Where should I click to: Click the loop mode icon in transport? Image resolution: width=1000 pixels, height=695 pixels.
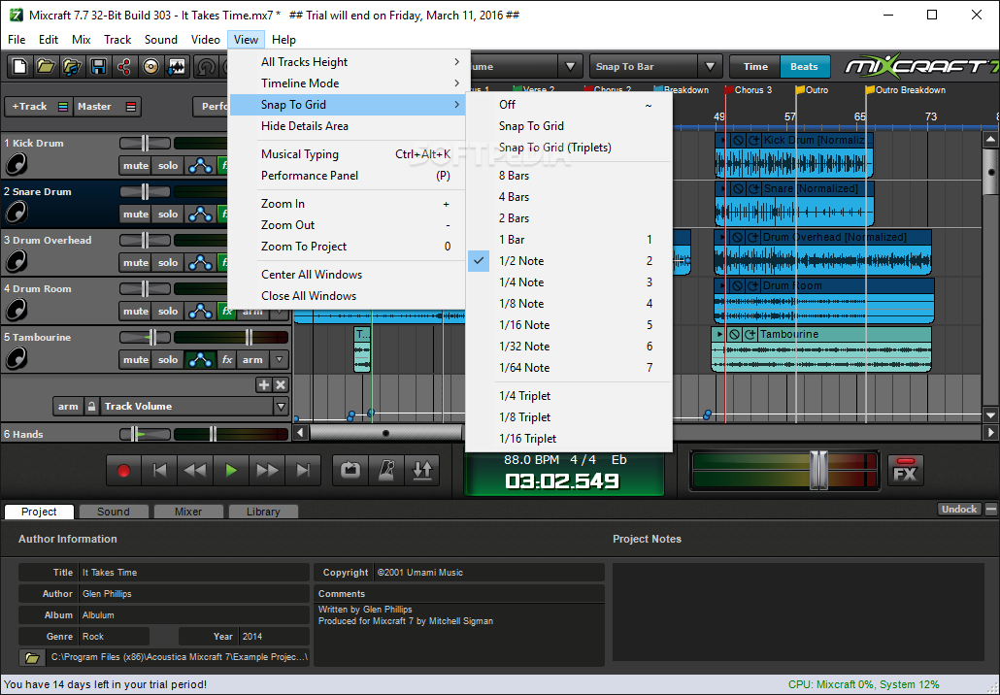pyautogui.click(x=350, y=471)
